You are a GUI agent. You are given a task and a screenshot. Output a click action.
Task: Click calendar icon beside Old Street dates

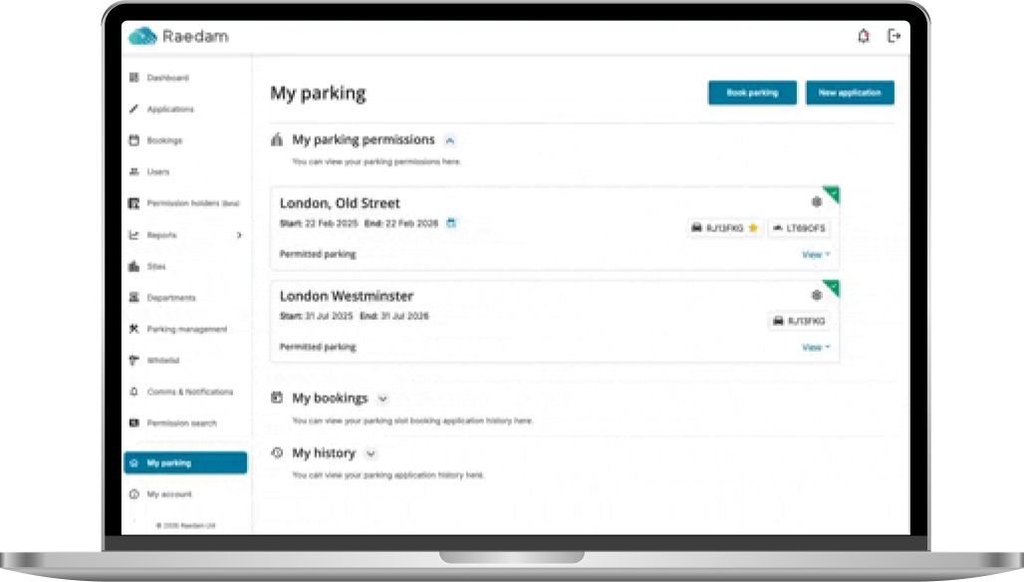pos(450,223)
